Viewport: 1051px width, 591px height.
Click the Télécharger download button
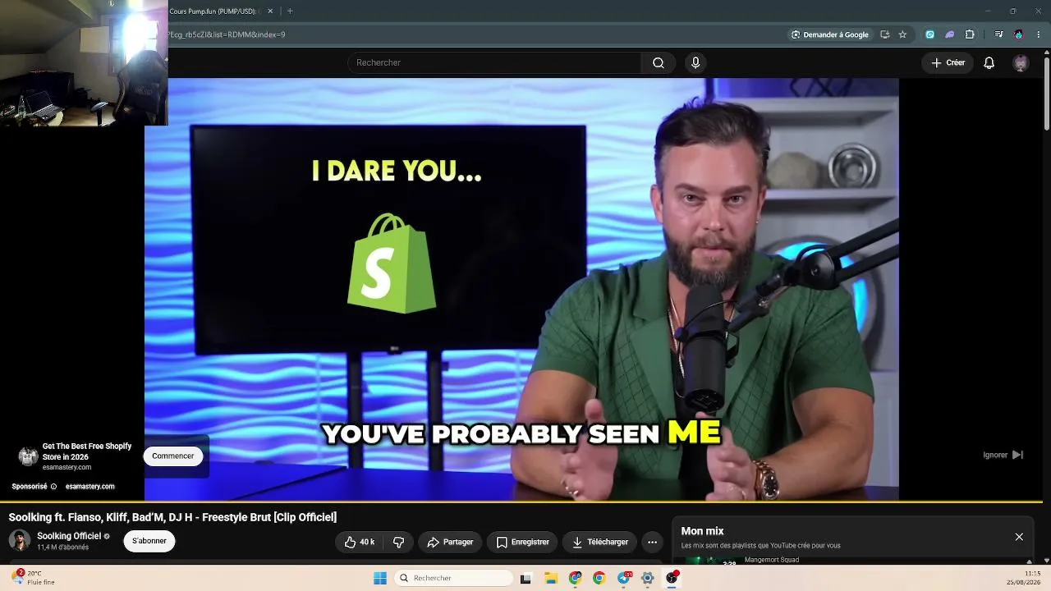pos(600,542)
